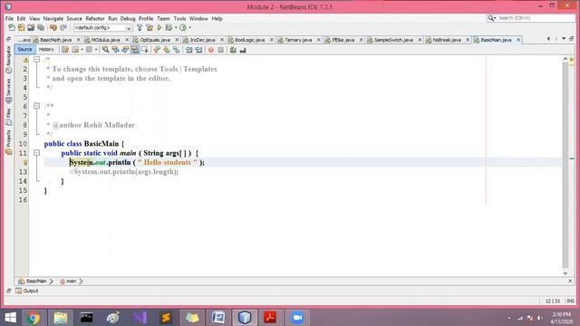Click the Debug Project icon
The image size is (580, 326).
pyautogui.click(x=169, y=28)
